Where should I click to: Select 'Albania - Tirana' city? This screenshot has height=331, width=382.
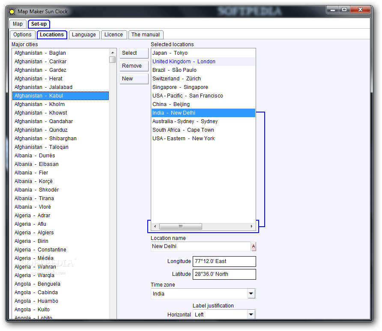(x=61, y=198)
